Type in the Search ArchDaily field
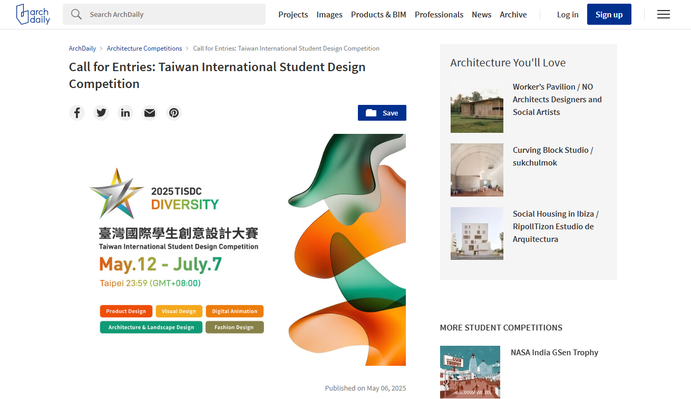 pyautogui.click(x=174, y=15)
